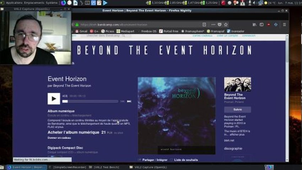The height and width of the screenshot is (170, 302).
Task: Skip to the next track
Action: coord(129,101)
